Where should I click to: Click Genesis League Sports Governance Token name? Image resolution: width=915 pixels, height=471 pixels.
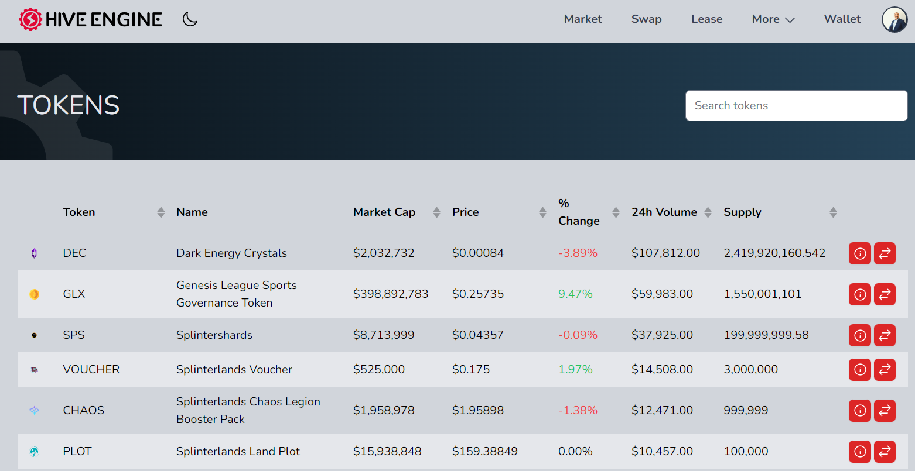(237, 294)
